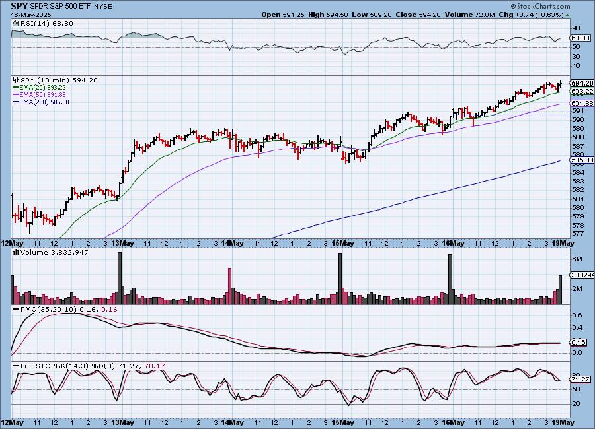Click the Close 594.20 header value
This screenshot has width=595, height=429.
418,15
